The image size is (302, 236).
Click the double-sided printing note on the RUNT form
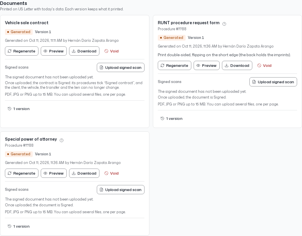point(224,55)
